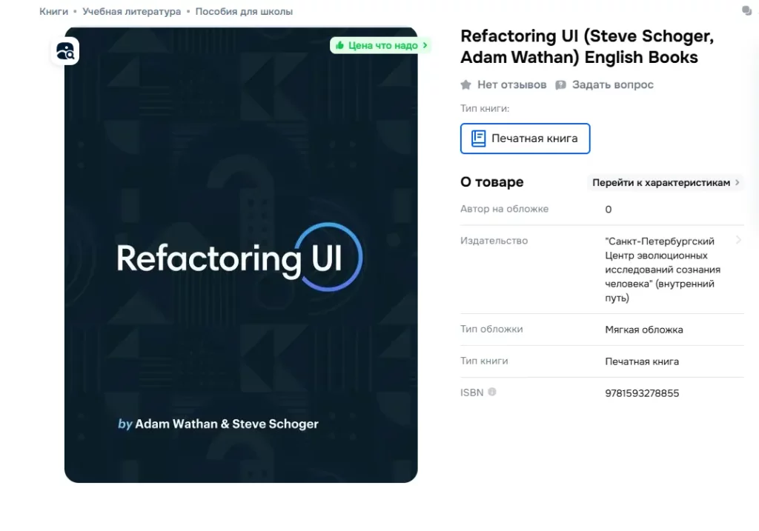Click the star icon next to "Нет отзывов"
The height and width of the screenshot is (531, 759).
pos(465,84)
